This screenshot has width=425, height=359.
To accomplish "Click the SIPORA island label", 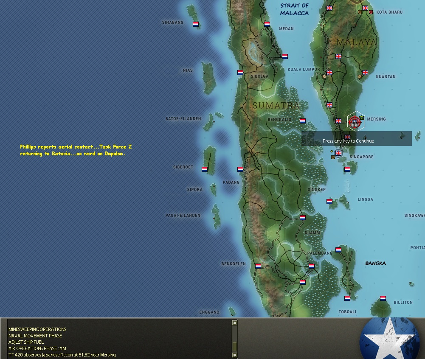I will coord(195,190).
